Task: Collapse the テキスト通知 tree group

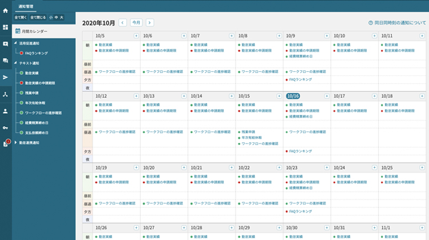Action: (x=15, y=63)
